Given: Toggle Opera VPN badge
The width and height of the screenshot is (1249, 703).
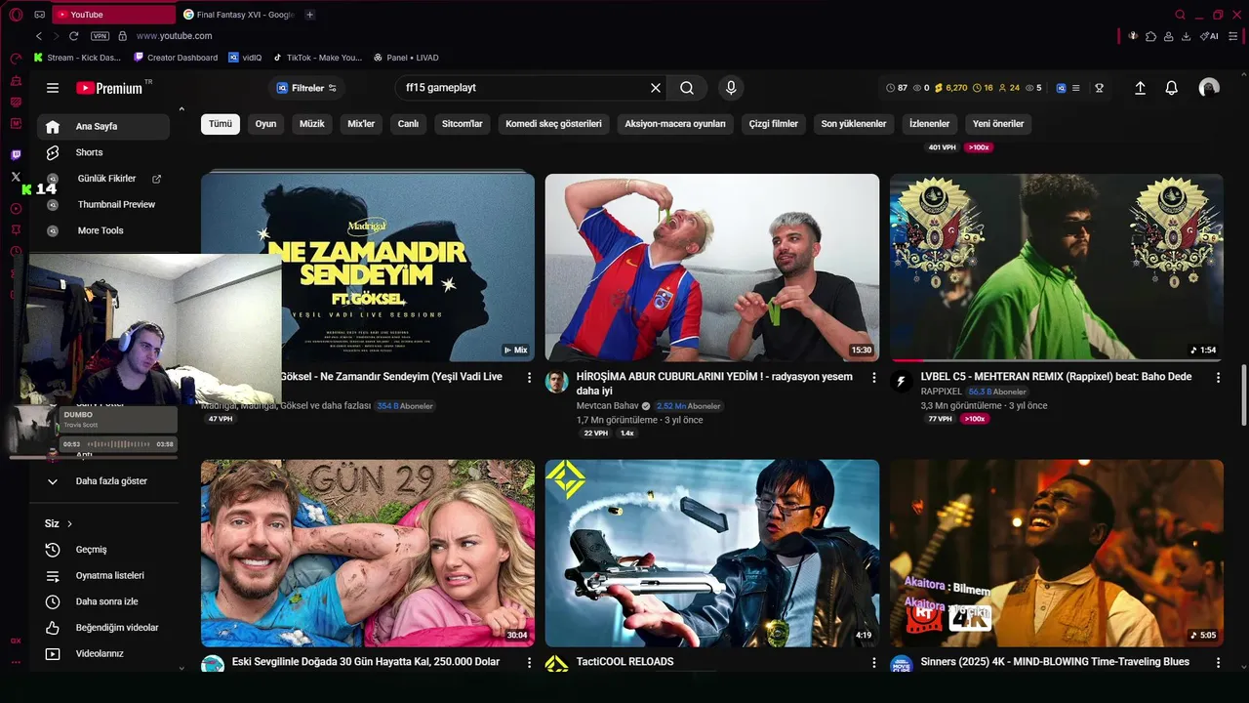Looking at the screenshot, I should coord(100,36).
